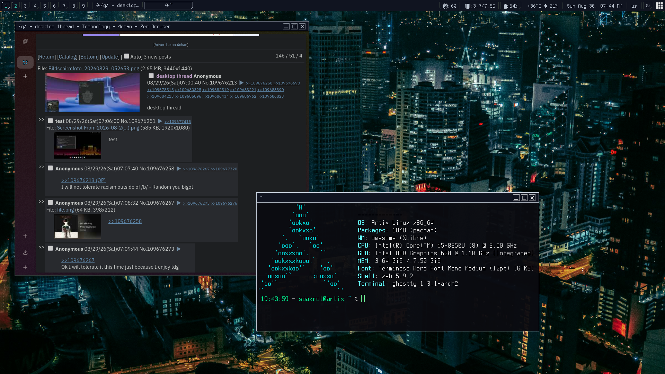The image size is (665, 374).
Task: Follow the >>109676258 quote link in post body
Action: click(125, 221)
